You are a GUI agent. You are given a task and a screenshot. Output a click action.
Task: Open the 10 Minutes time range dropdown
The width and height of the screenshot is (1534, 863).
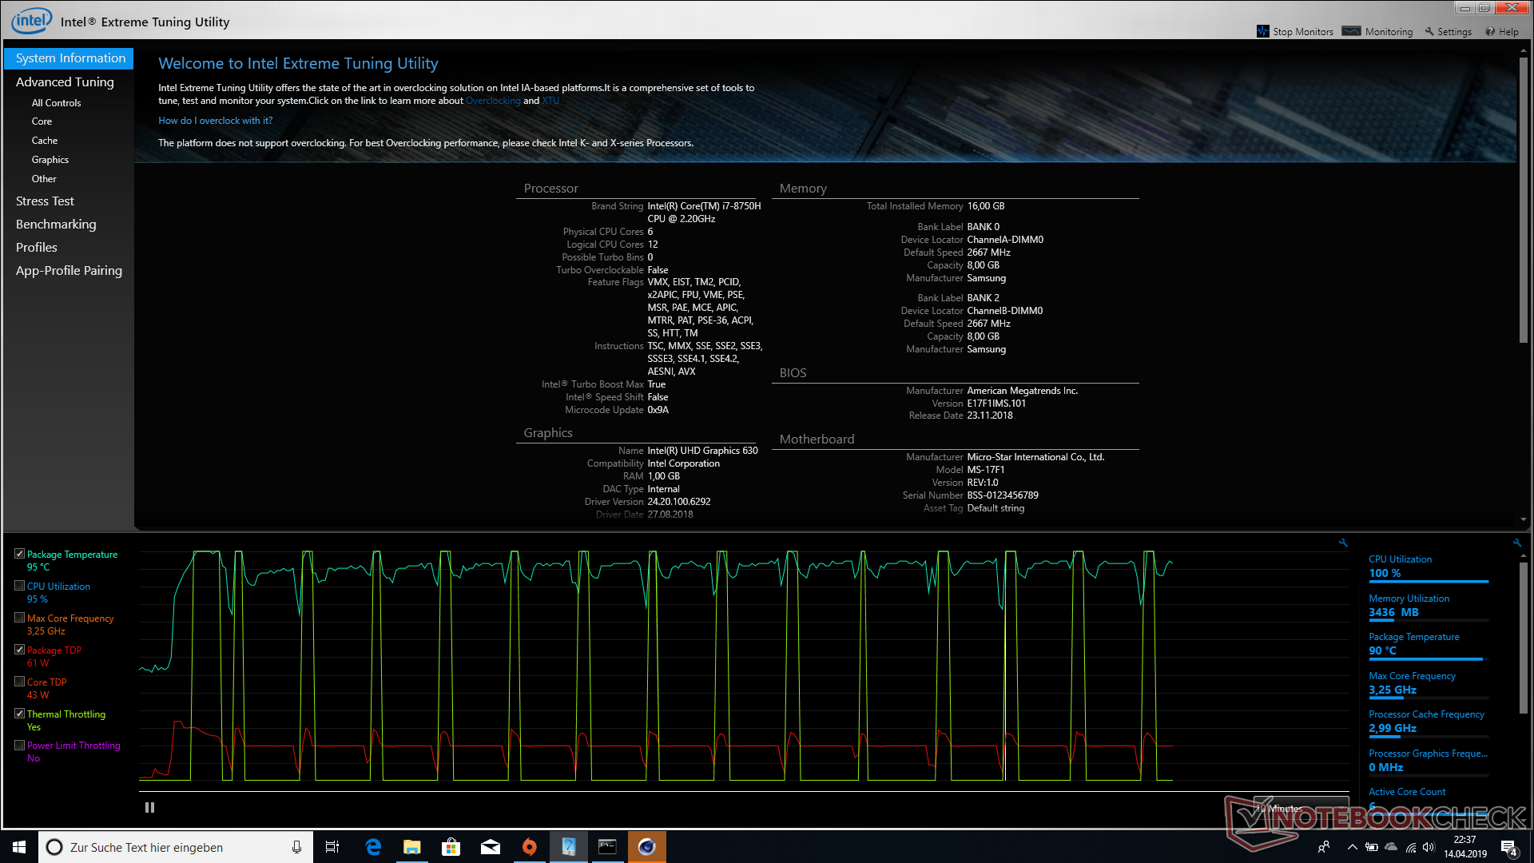point(1301,807)
